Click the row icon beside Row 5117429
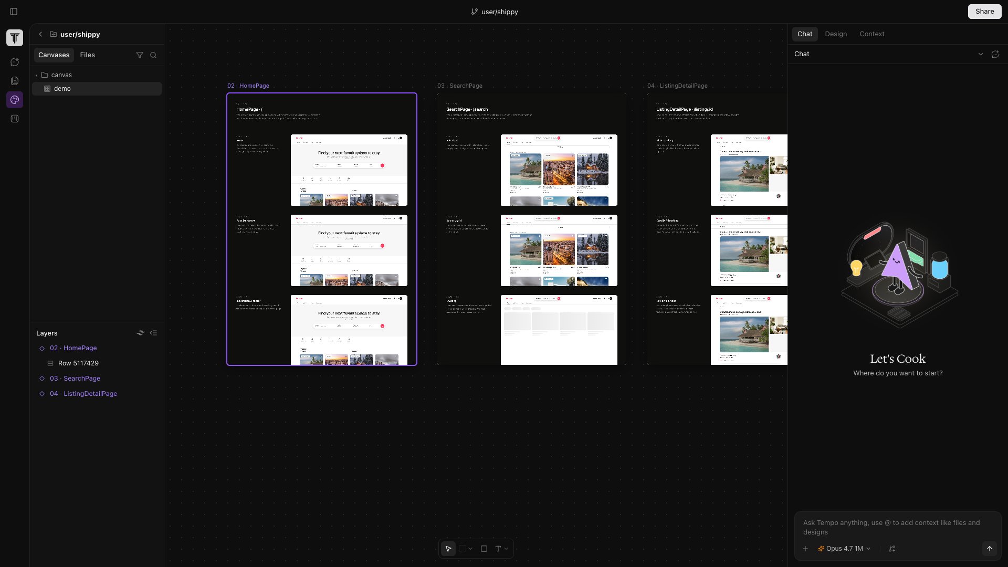 click(50, 363)
